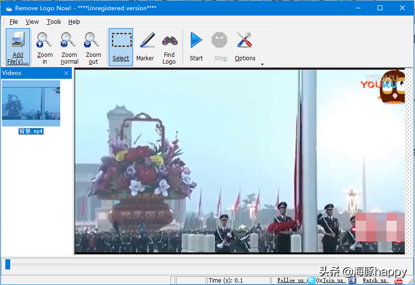The height and width of the screenshot is (285, 415).
Task: Click the Zoom in magnifier
Action: 45,47
